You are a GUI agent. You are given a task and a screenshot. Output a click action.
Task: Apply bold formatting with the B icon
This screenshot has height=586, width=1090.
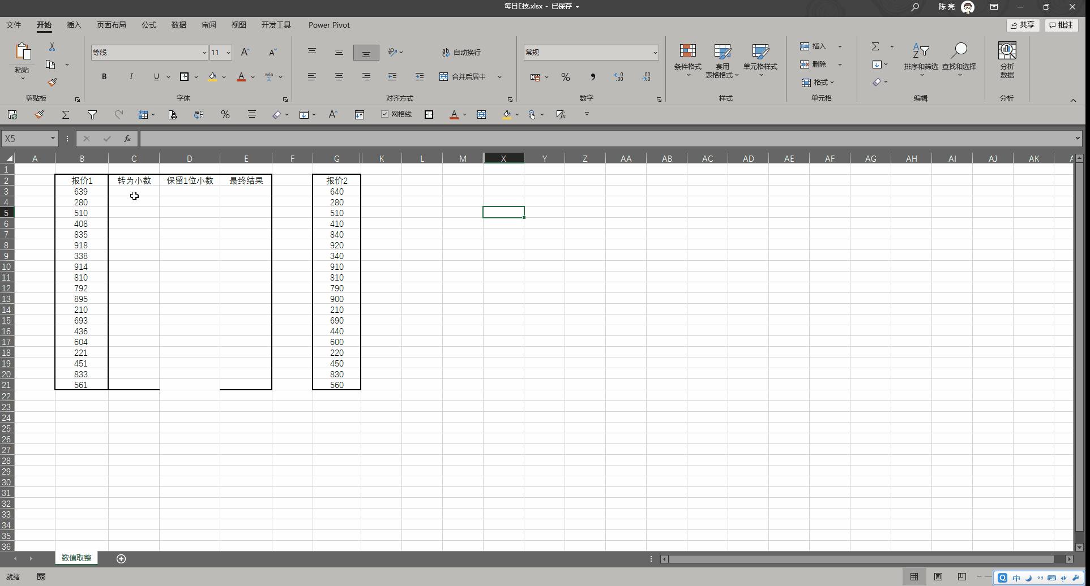click(104, 76)
